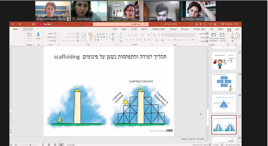Click the Paste clipboard icon
The image size is (268, 146).
click(x=237, y=36)
